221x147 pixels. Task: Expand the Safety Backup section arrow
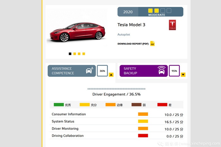tap(183, 75)
